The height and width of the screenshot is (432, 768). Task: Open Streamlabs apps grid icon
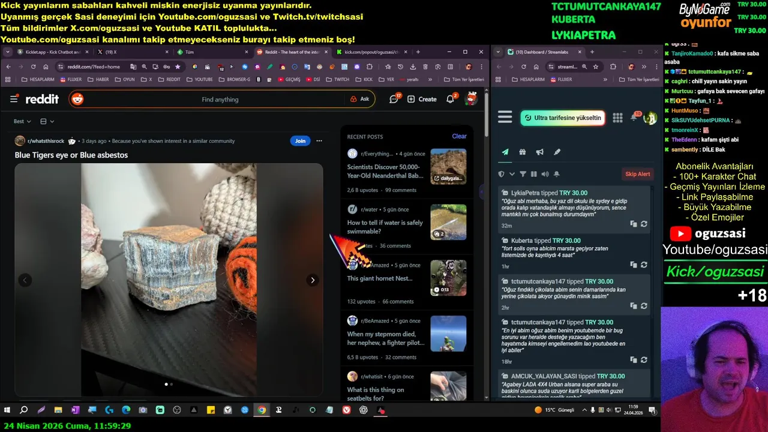617,118
